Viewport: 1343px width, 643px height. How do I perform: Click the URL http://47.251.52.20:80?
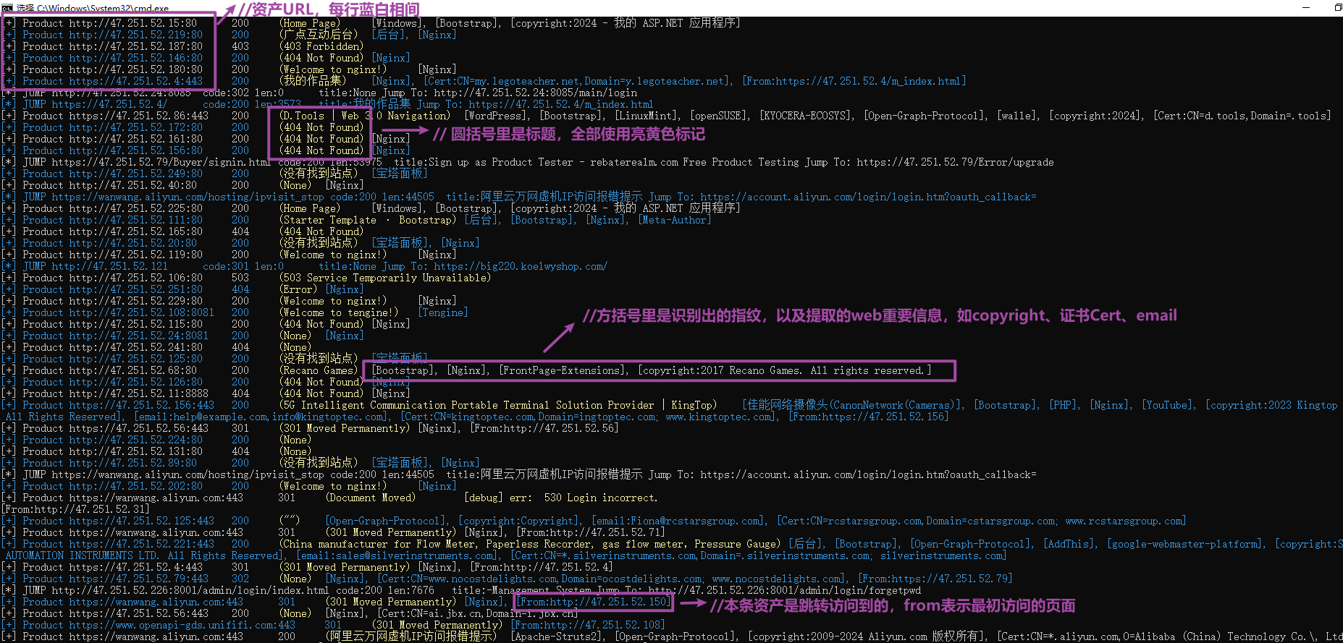[x=132, y=243]
